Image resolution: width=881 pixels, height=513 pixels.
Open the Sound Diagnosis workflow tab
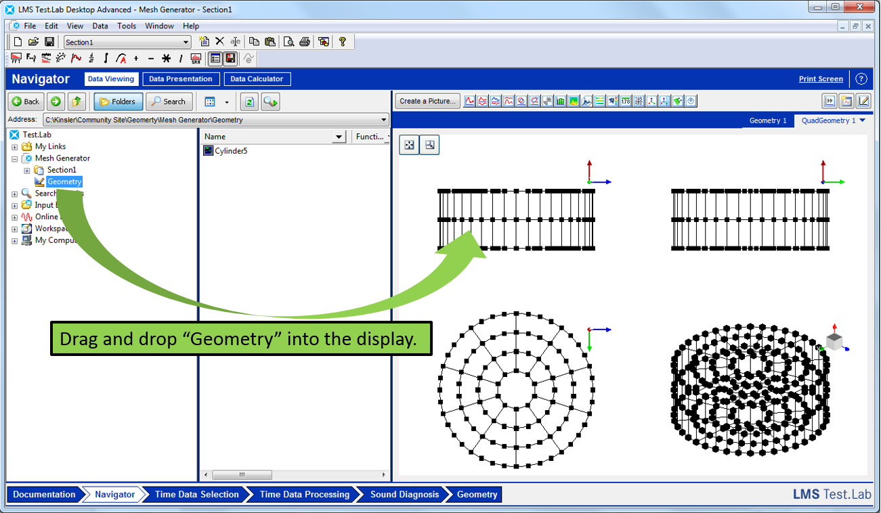[x=404, y=495]
